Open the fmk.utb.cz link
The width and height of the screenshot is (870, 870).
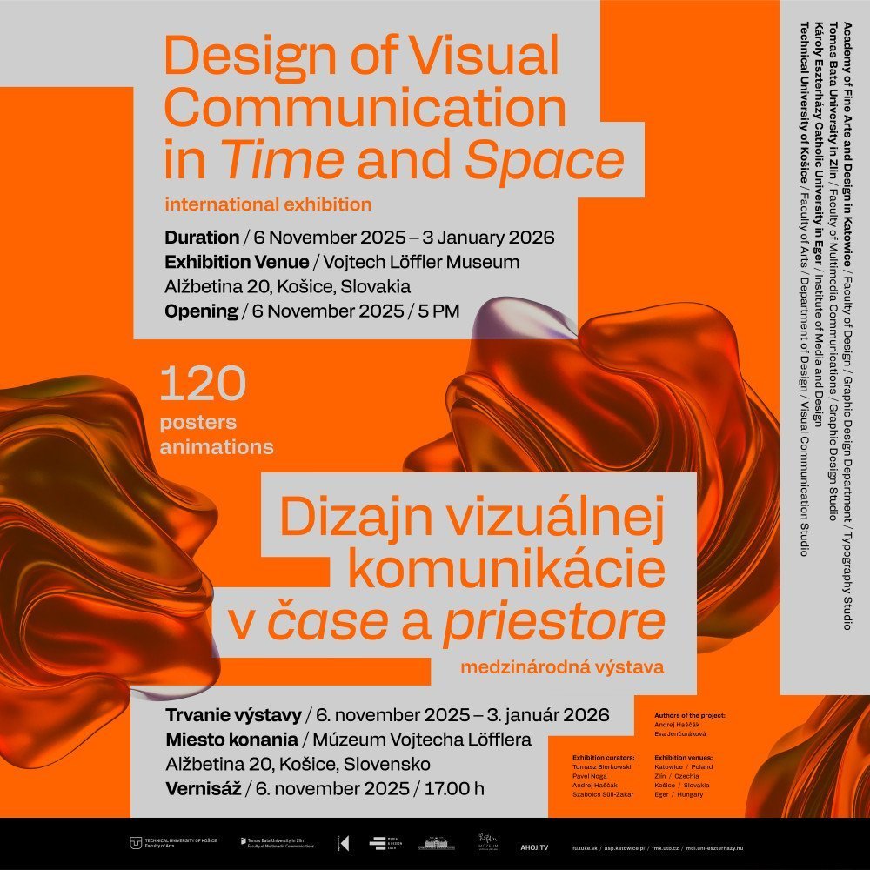tap(662, 847)
